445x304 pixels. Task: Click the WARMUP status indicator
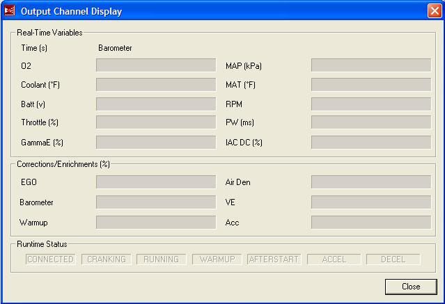point(217,259)
